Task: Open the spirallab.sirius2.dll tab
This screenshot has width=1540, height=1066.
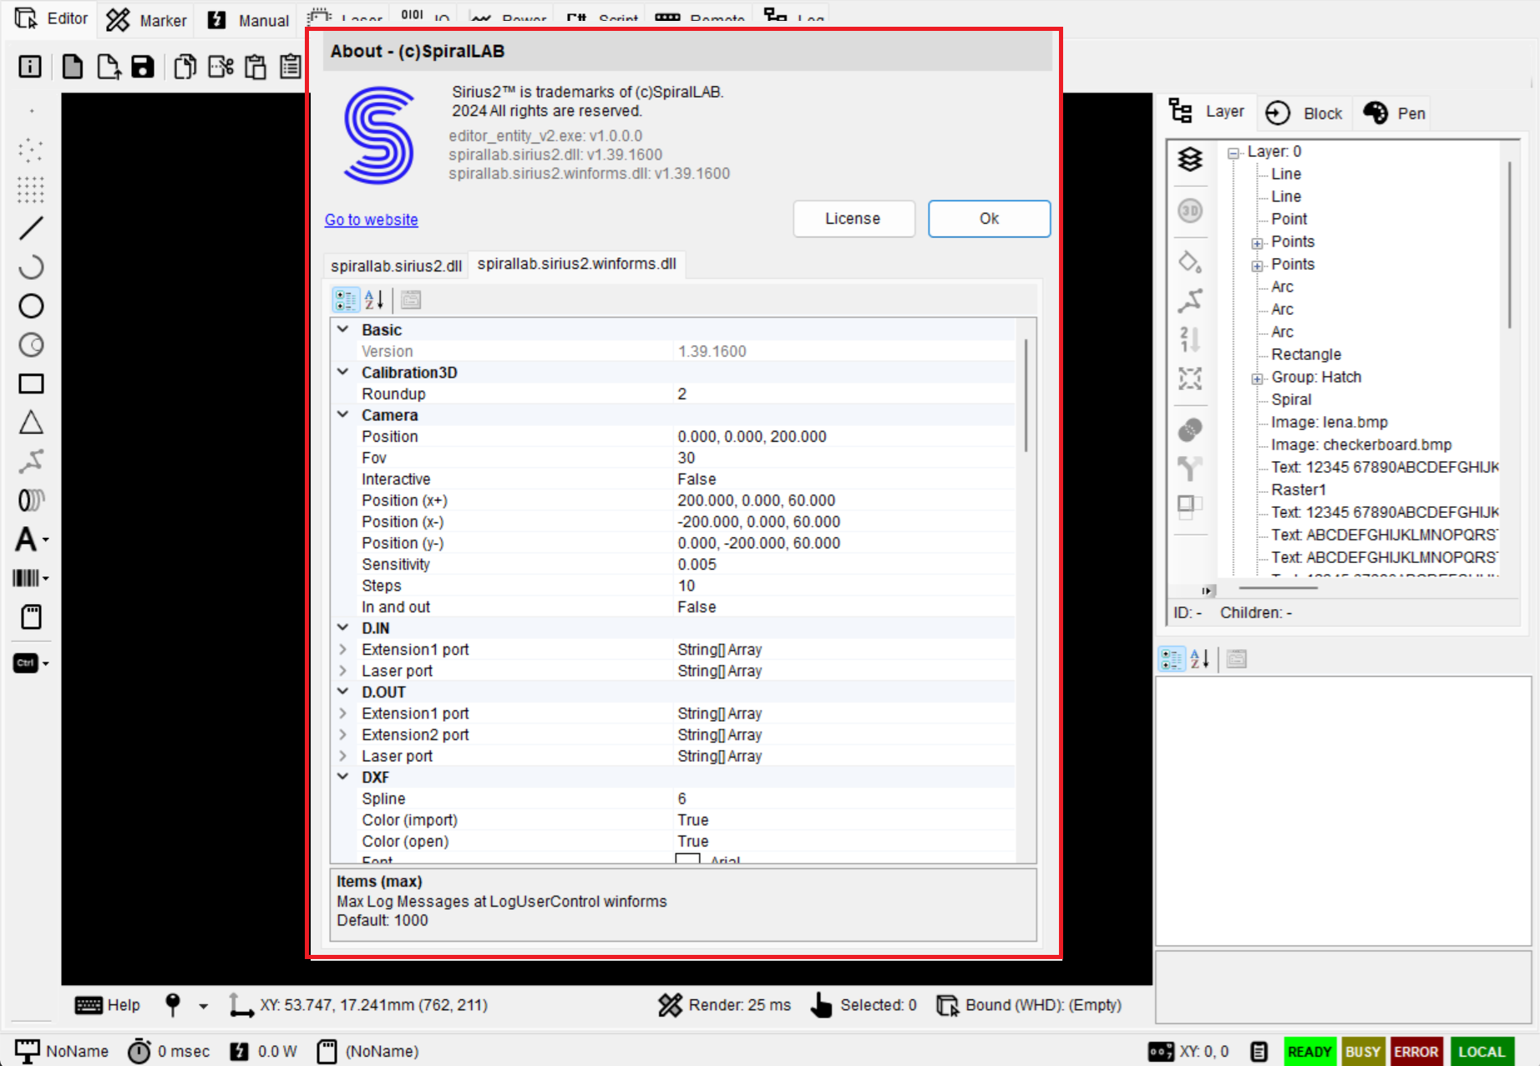Action: (396, 266)
